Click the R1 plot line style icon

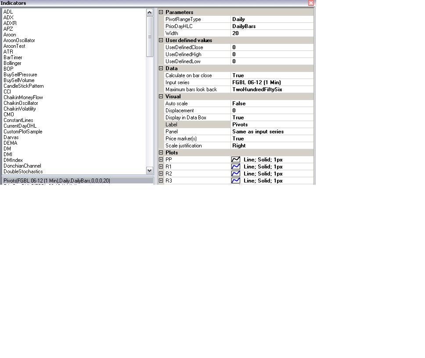pos(235,167)
